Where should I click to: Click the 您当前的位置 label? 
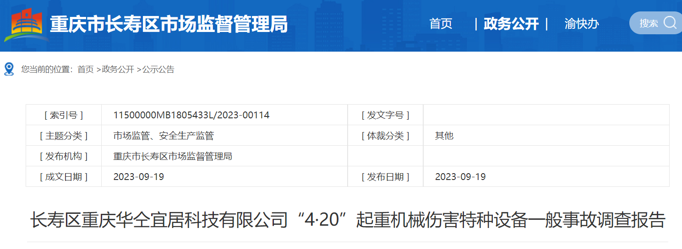click(47, 69)
